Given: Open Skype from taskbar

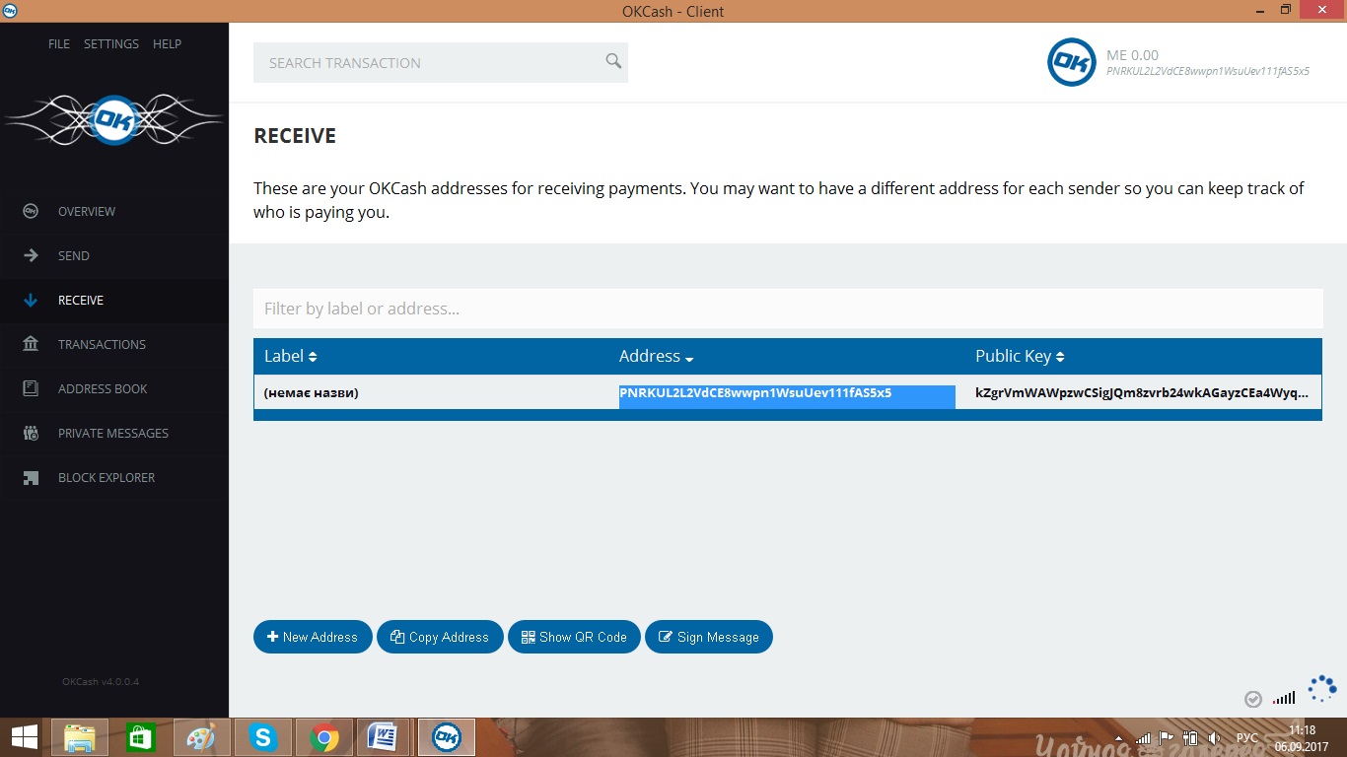Looking at the screenshot, I should 263,737.
